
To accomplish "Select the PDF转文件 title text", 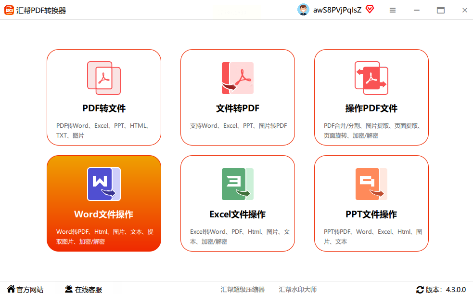I will click(x=104, y=108).
